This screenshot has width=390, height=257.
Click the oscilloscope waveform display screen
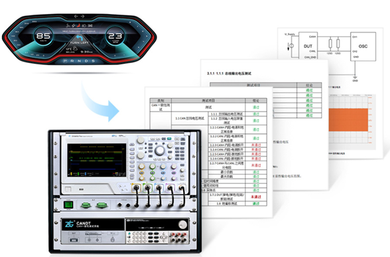[97, 161]
